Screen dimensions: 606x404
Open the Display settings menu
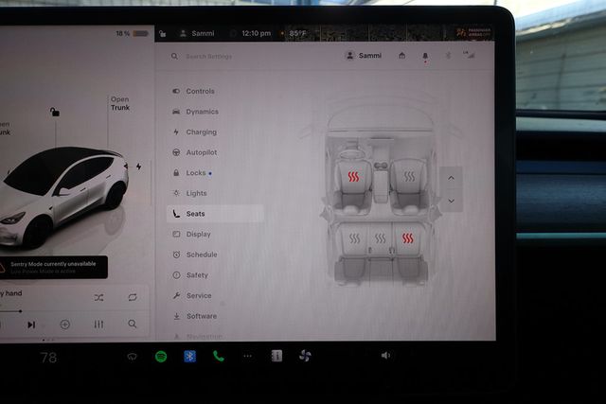pyautogui.click(x=191, y=234)
